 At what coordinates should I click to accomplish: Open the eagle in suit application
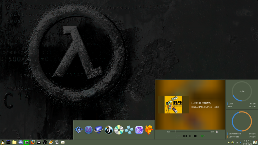[x=109, y=130]
